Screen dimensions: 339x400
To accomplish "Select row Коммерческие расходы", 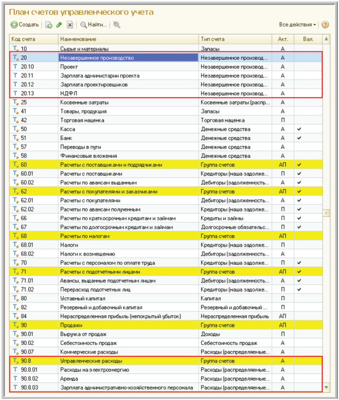I will pos(166,352).
